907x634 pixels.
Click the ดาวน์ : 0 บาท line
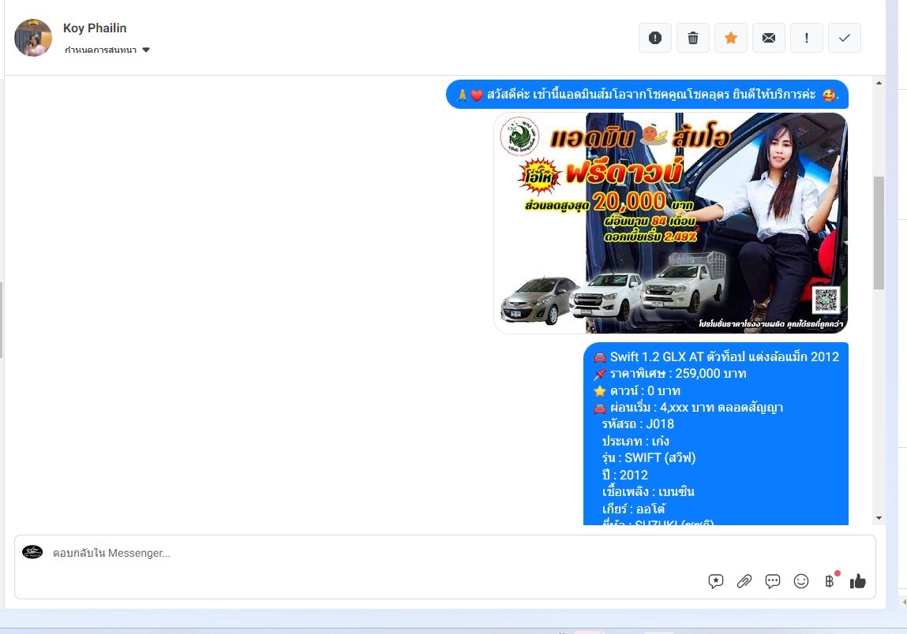(x=637, y=390)
